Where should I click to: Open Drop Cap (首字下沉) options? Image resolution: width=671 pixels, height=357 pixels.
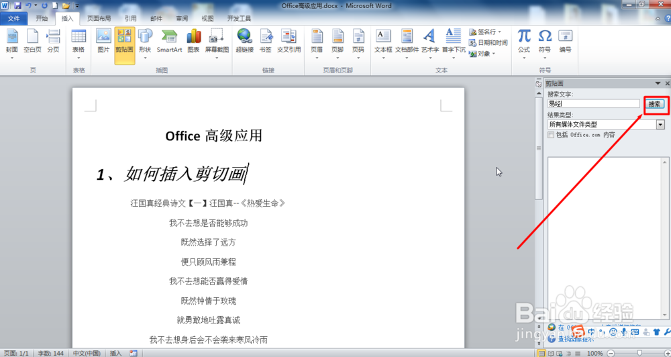(x=453, y=43)
